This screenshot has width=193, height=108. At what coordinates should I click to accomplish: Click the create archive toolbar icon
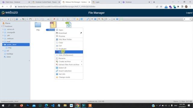103,19
